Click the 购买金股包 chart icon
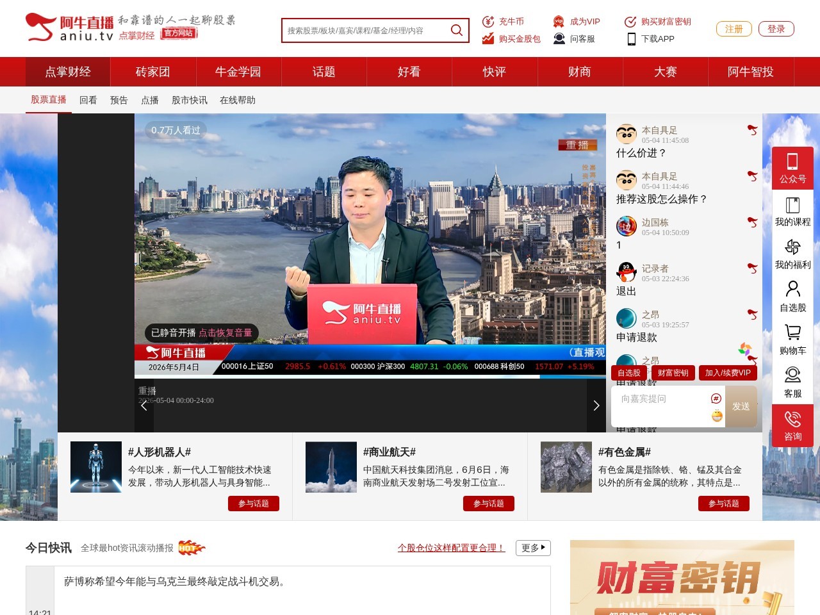Viewport: 820px width, 615px height. pos(488,38)
